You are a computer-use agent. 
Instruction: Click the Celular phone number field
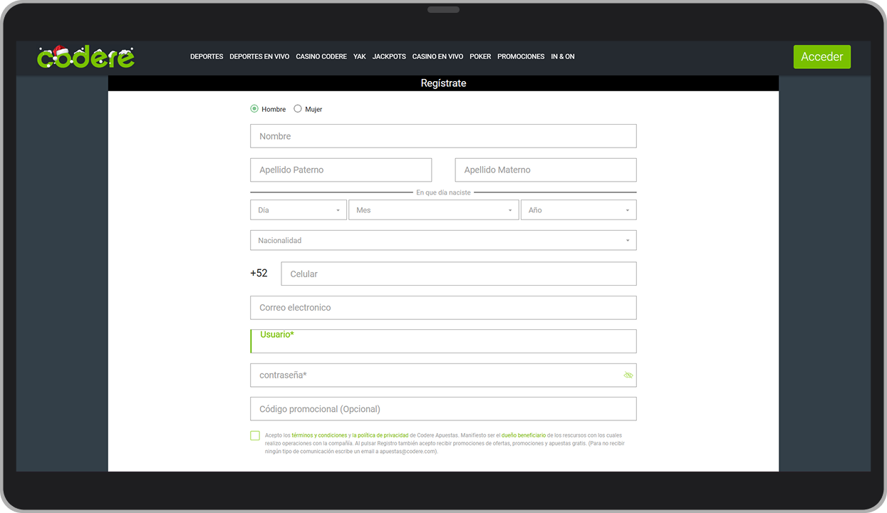pyautogui.click(x=459, y=274)
